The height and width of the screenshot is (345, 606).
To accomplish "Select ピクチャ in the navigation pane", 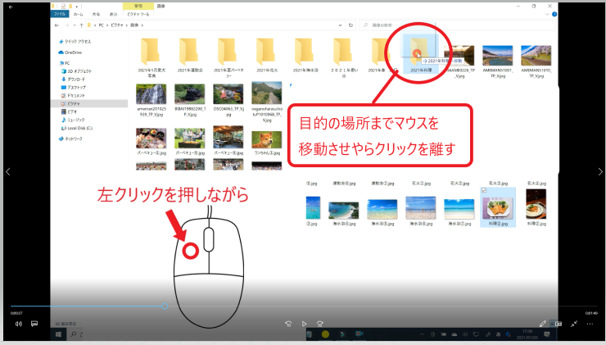I will pos(74,104).
